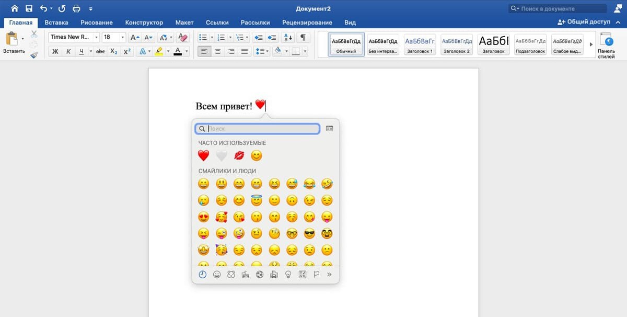Screen dimensions: 627x317
Task: Click the yellow text highlight color button
Action: tap(159, 51)
